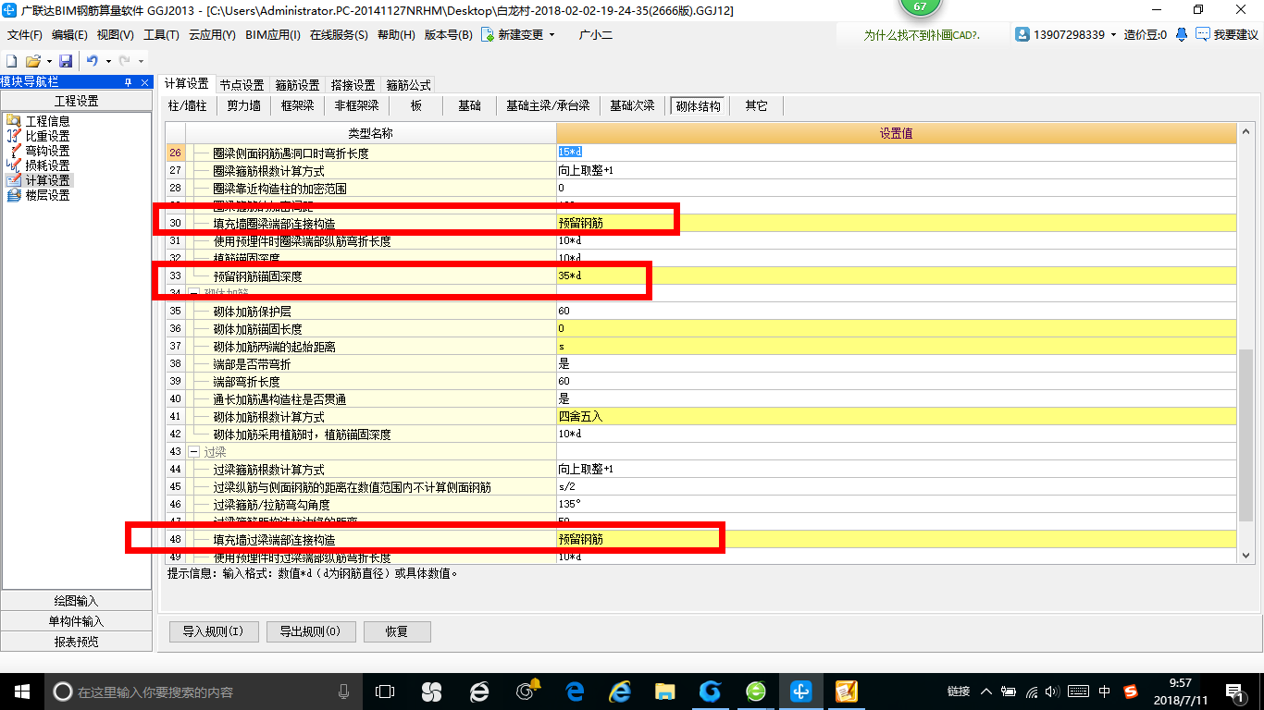Close the 模块导航栏 panel

[x=145, y=82]
